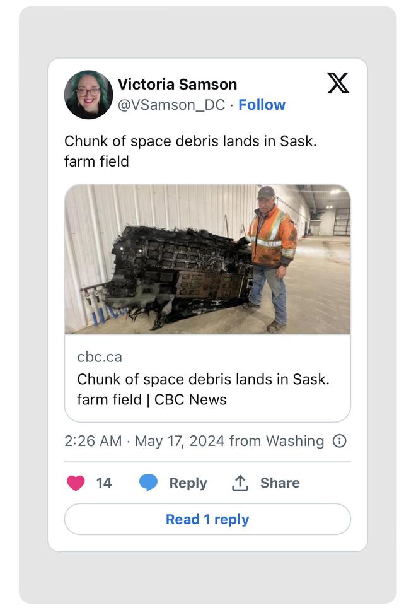Click the Read 1 reply button
Viewport: 416px width, 610px height.
[207, 519]
